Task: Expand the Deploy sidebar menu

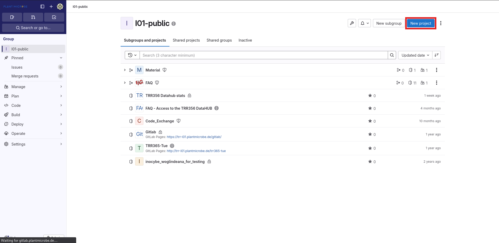Action: coord(33,124)
